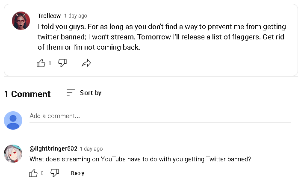Click the post's like count of 1
The width and height of the screenshot is (301, 181).
coord(50,63)
